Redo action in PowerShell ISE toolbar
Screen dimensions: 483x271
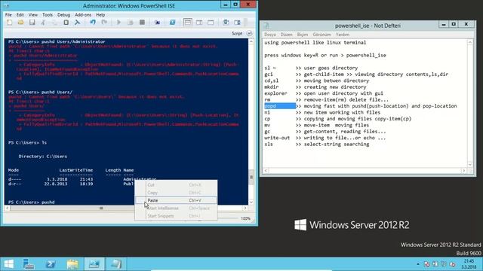coord(104,23)
